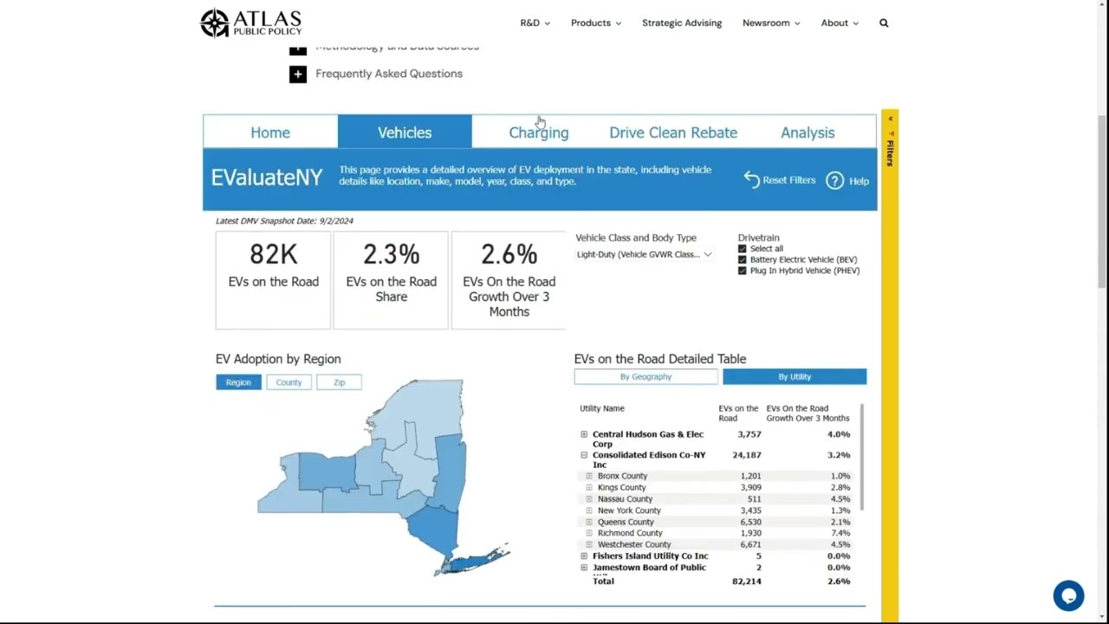1109x624 pixels.
Task: Click Long Island region on the map
Action: (477, 561)
